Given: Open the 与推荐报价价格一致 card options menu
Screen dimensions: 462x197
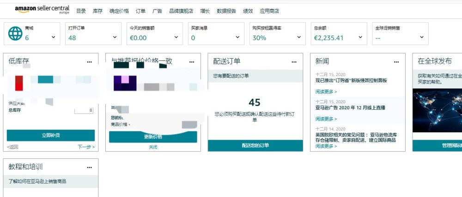Looking at the screenshot, I should coord(192,62).
